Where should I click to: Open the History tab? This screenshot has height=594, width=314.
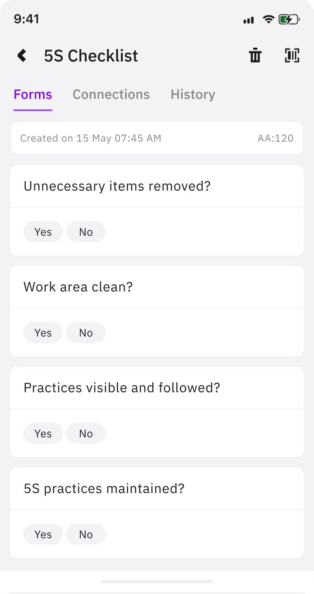click(x=193, y=94)
